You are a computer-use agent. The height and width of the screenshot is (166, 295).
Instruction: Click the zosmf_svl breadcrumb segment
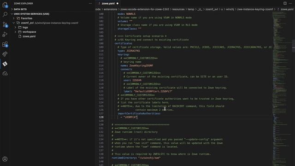[212, 9]
